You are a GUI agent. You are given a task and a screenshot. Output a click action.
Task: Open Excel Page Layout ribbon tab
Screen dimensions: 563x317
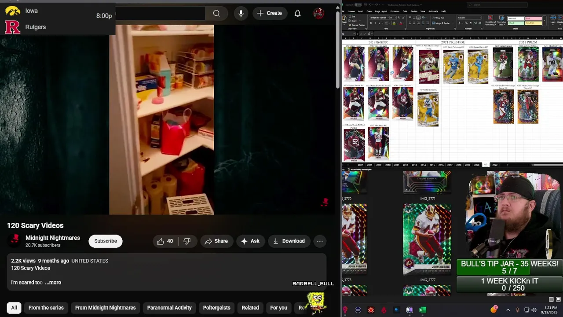coord(381,11)
